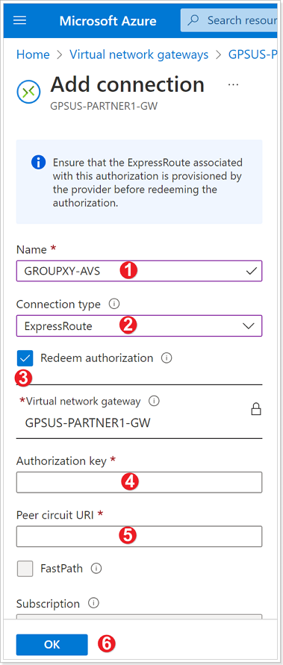Show info tooltip for Subscription
Image resolution: width=283 pixels, height=665 pixels.
pos(93,602)
